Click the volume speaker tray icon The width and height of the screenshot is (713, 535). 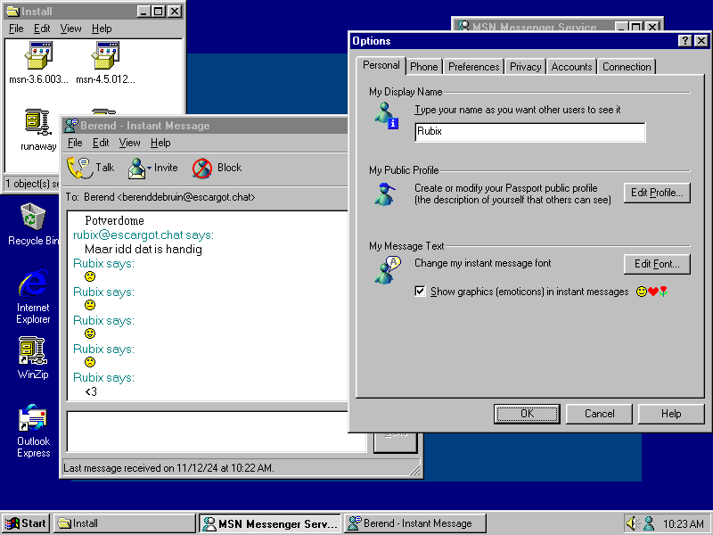(633, 523)
